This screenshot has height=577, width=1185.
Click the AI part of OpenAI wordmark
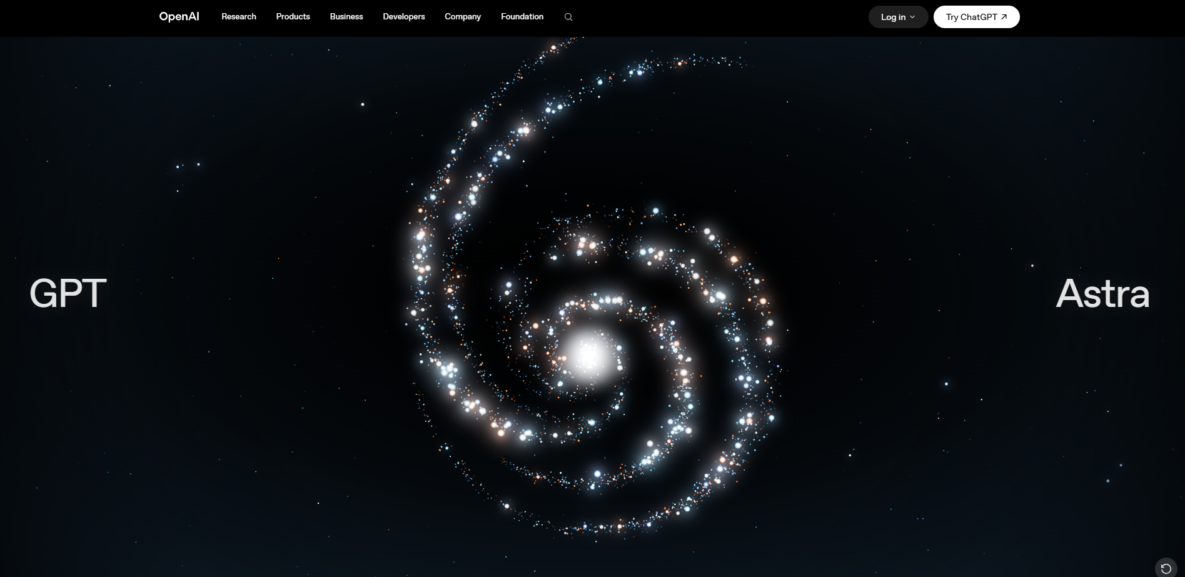pyautogui.click(x=192, y=16)
